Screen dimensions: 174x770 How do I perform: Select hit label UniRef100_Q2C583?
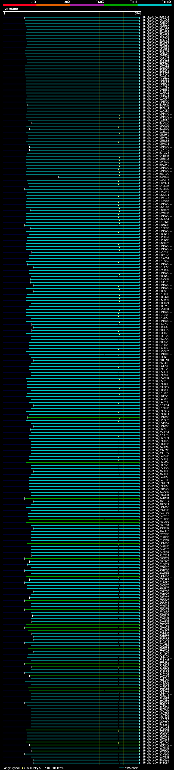point(156,535)
